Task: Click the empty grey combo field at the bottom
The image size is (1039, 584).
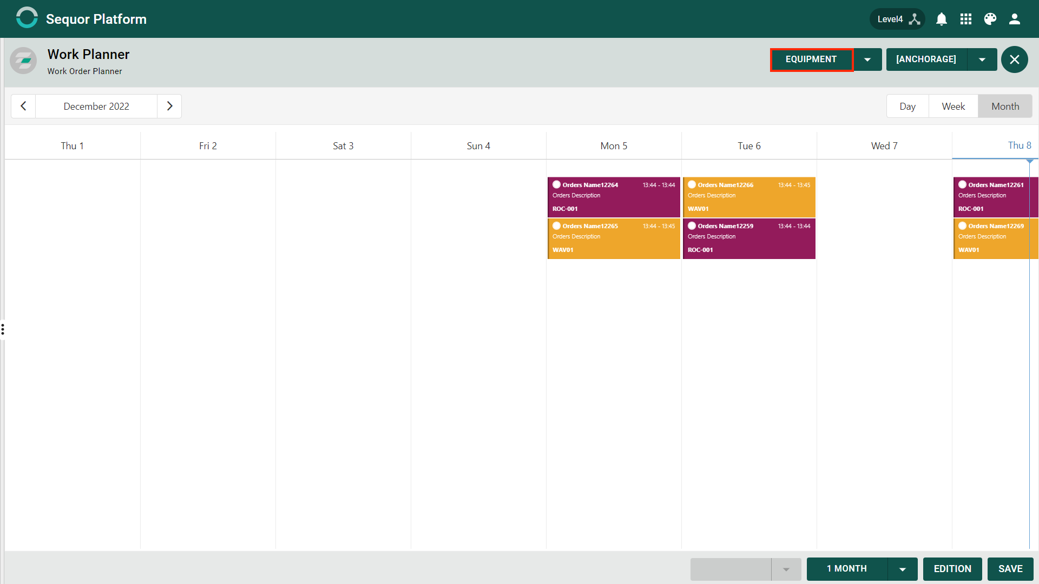Action: (731, 569)
